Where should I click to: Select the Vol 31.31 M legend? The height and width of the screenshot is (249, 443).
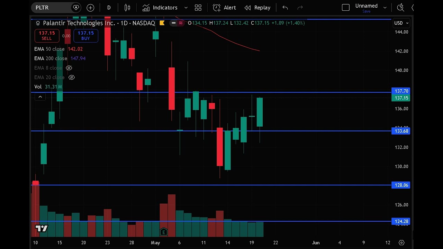click(48, 87)
